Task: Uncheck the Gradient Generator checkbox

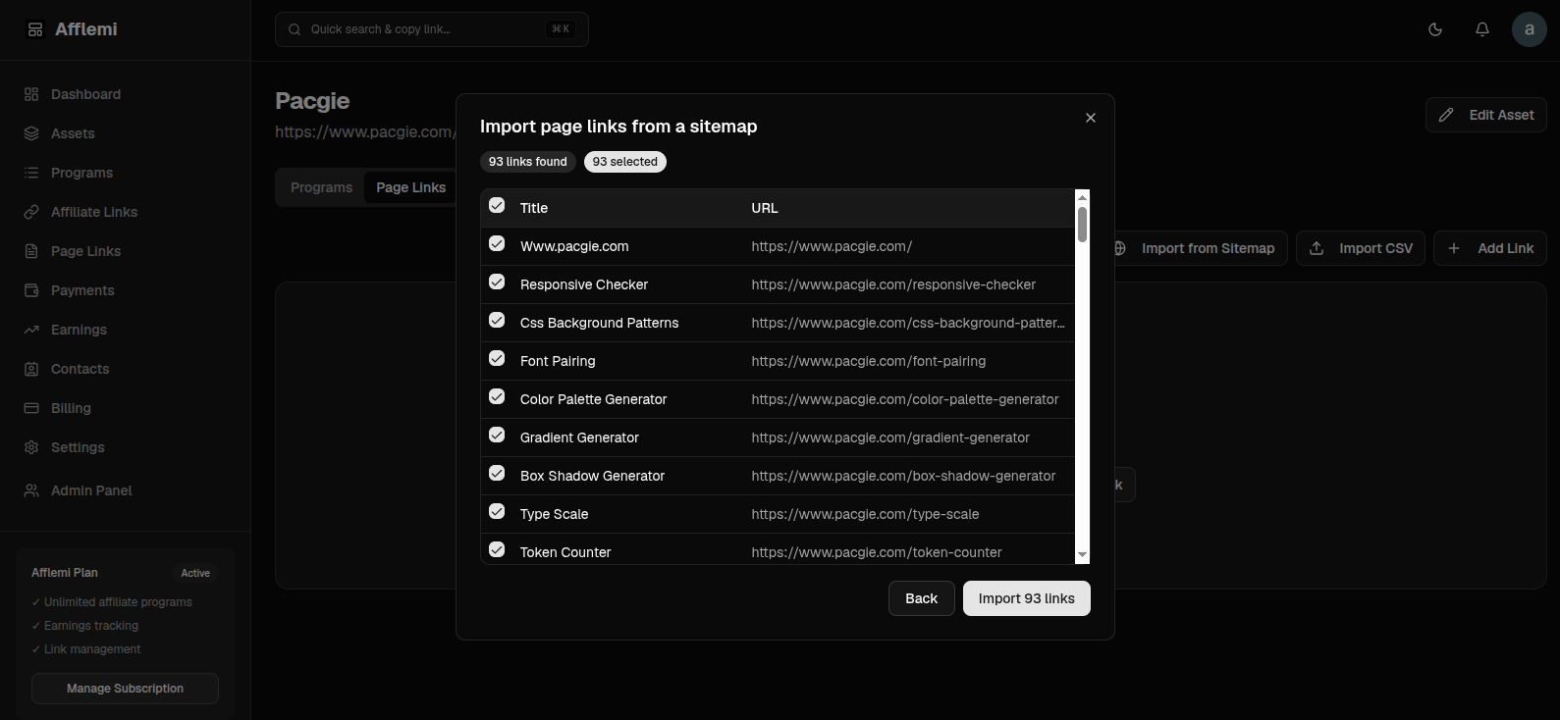Action: (497, 435)
